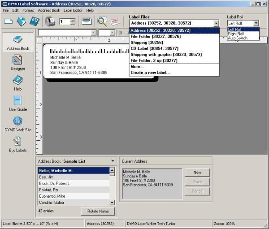This screenshot has height=229, width=269.
Task: Collapse the Label Roll dropdown arrow
Action: 256,23
